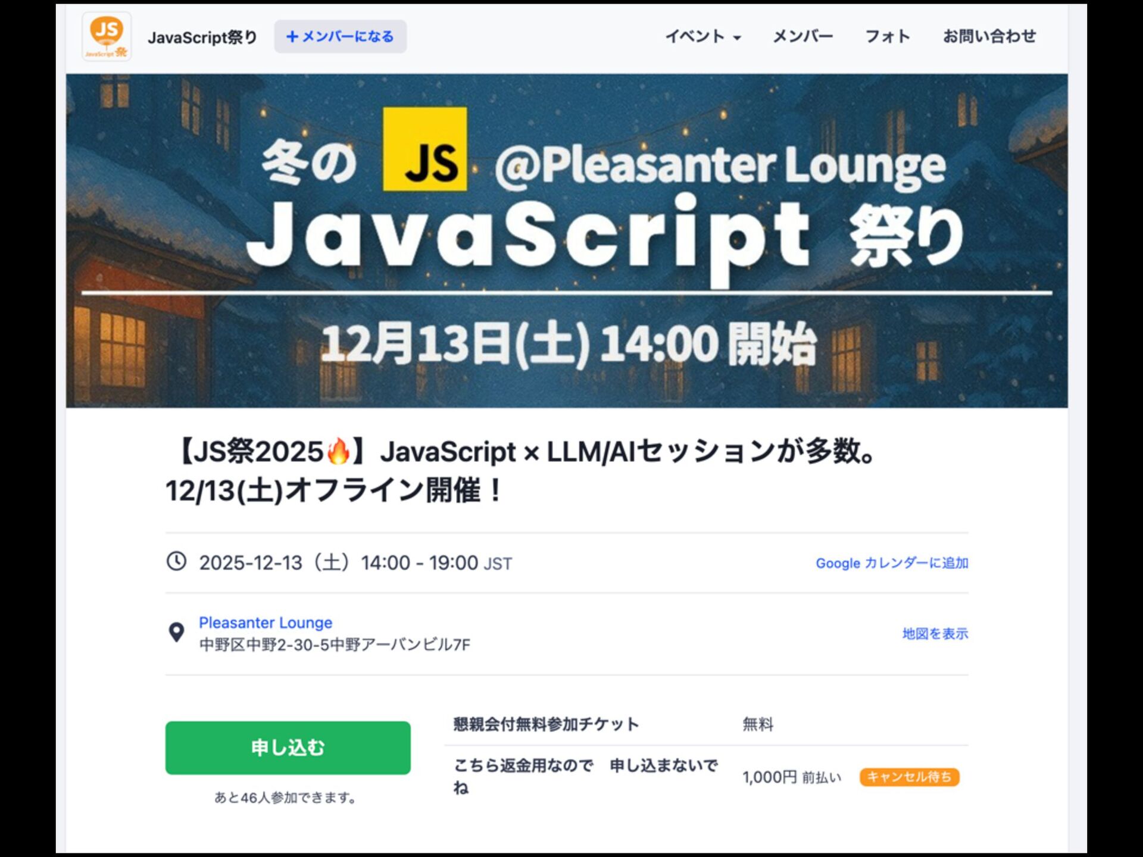Open the イベント dropdown menu

pyautogui.click(x=702, y=37)
